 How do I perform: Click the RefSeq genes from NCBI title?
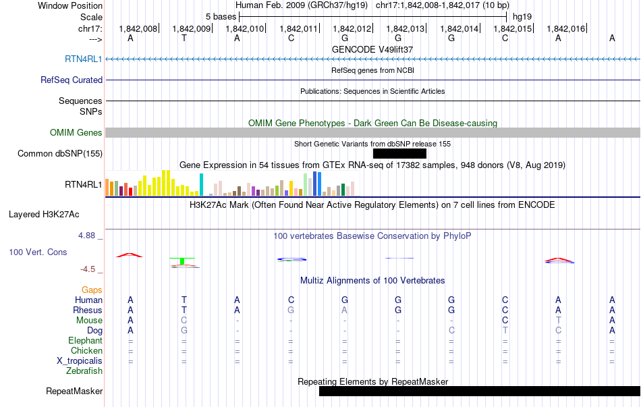pyautogui.click(x=373, y=70)
